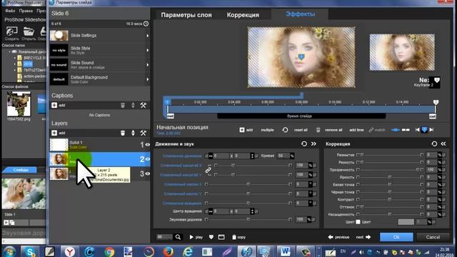Screen dimensions: 457x257
Task: Reset Движение и звук settings icon
Action: pyautogui.click(x=304, y=143)
